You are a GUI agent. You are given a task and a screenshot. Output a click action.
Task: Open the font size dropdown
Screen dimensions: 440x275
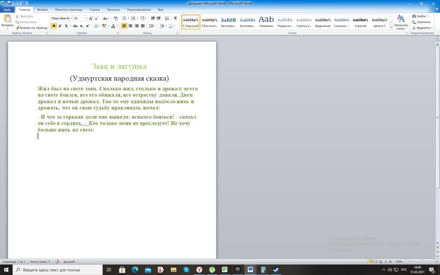click(86, 19)
